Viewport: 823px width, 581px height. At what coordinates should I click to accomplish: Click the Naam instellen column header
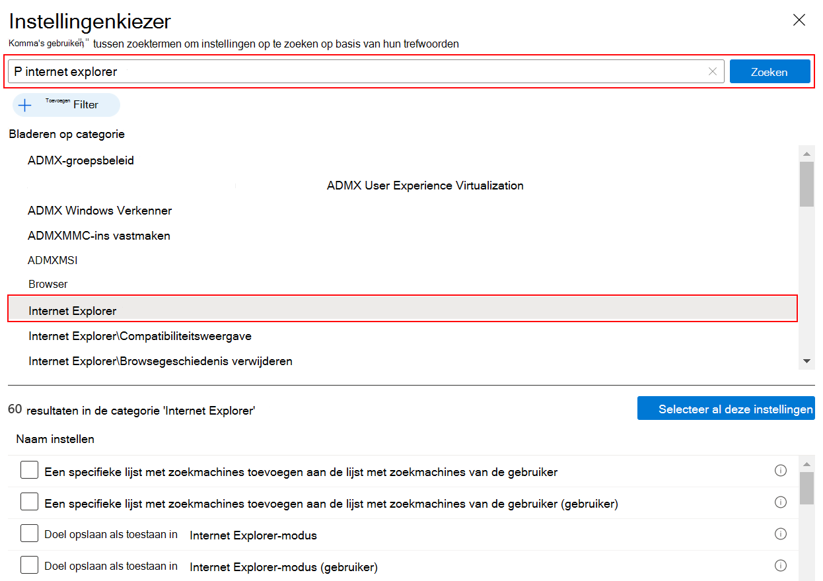point(55,439)
